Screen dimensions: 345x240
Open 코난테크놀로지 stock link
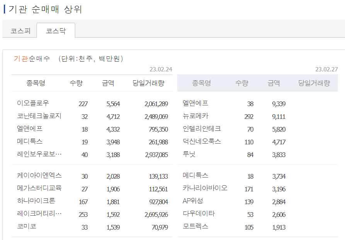39,116
